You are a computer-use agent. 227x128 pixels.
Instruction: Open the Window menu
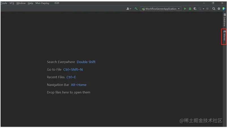coord(21,3)
